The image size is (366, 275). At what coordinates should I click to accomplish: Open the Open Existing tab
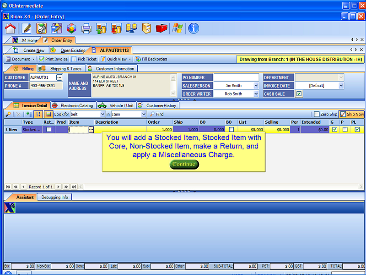(69, 50)
